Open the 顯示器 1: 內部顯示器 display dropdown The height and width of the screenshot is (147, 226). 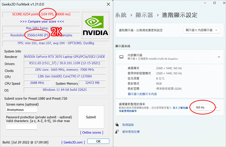click(x=202, y=30)
